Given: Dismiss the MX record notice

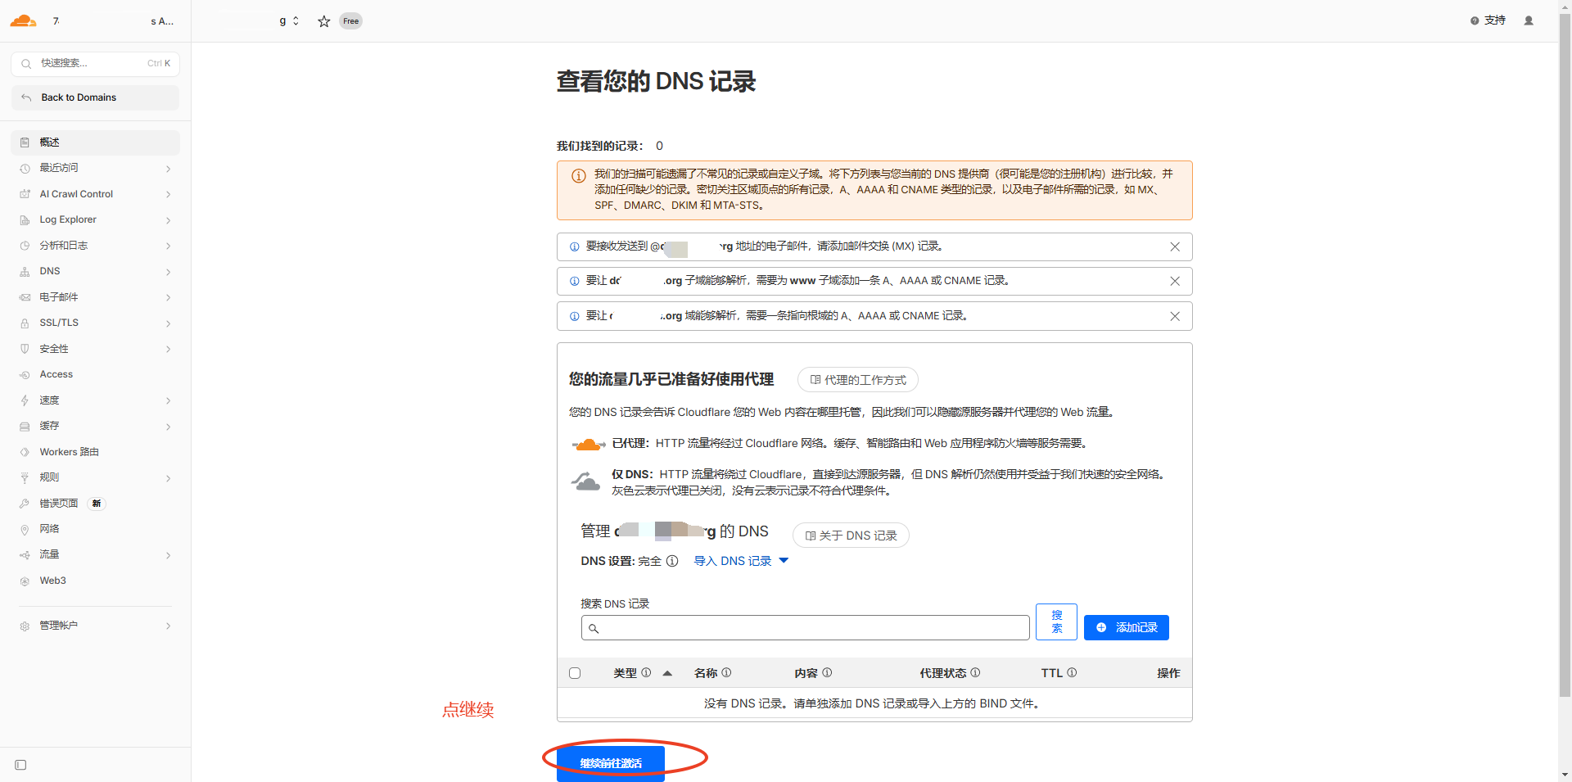Looking at the screenshot, I should pyautogui.click(x=1174, y=246).
